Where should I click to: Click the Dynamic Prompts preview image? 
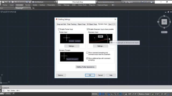pos(72,57)
